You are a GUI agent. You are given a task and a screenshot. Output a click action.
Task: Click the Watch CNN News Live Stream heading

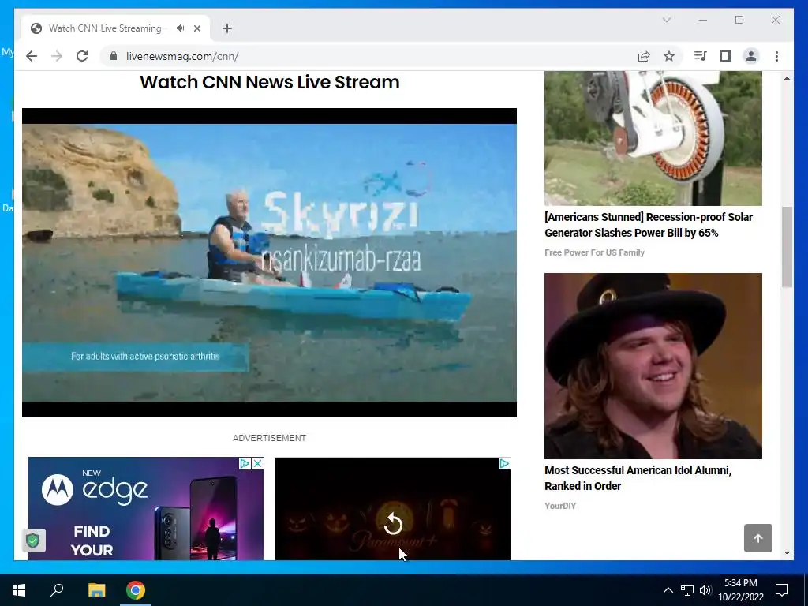[270, 82]
